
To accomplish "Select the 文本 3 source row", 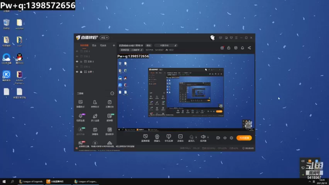I will [x=95, y=61].
